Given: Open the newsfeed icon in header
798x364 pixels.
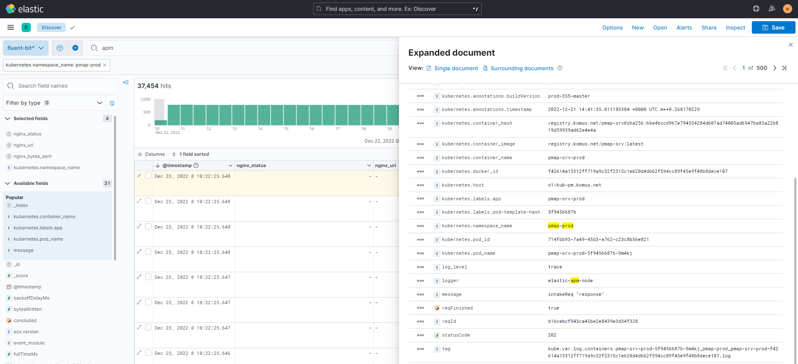Looking at the screenshot, I should point(772,9).
